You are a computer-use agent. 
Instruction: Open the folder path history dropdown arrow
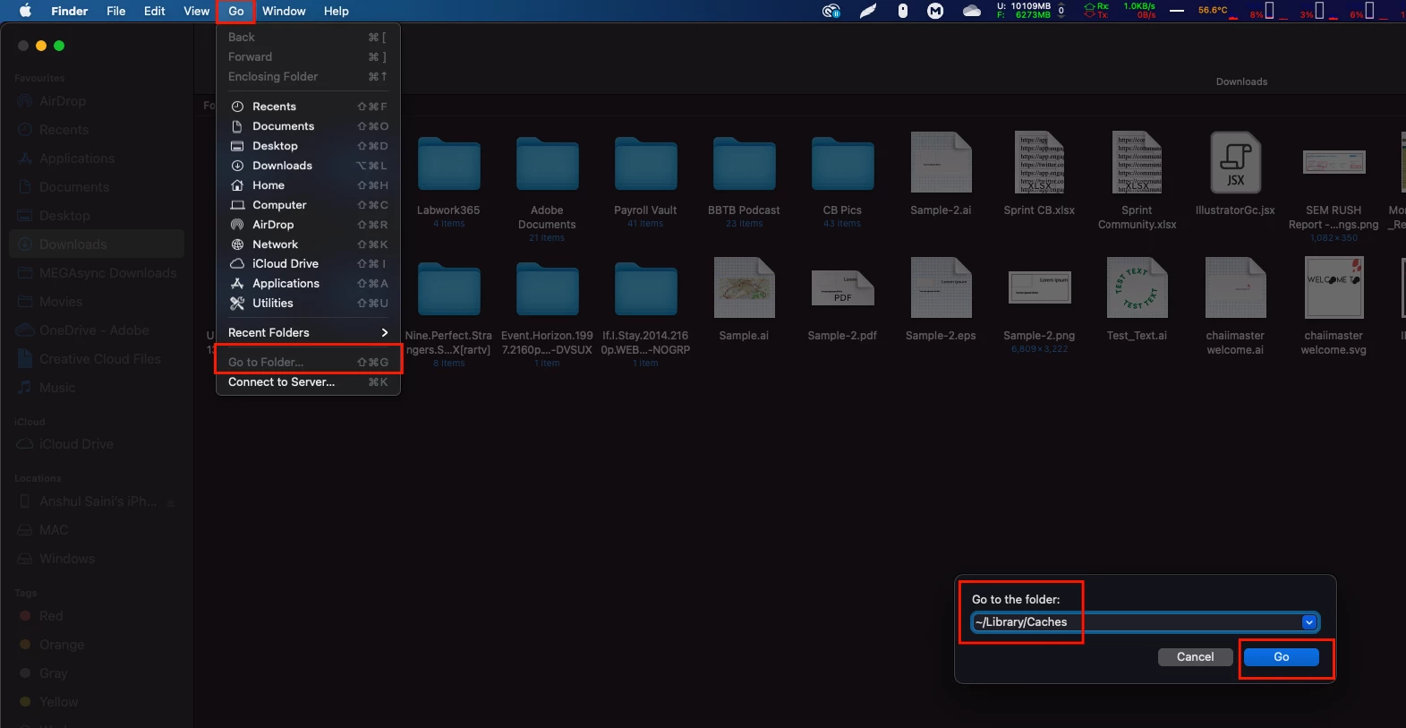coord(1309,622)
